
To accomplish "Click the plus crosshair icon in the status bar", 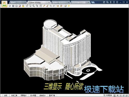I will point(118,95).
